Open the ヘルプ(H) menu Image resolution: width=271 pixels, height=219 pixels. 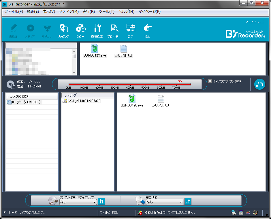(126, 12)
